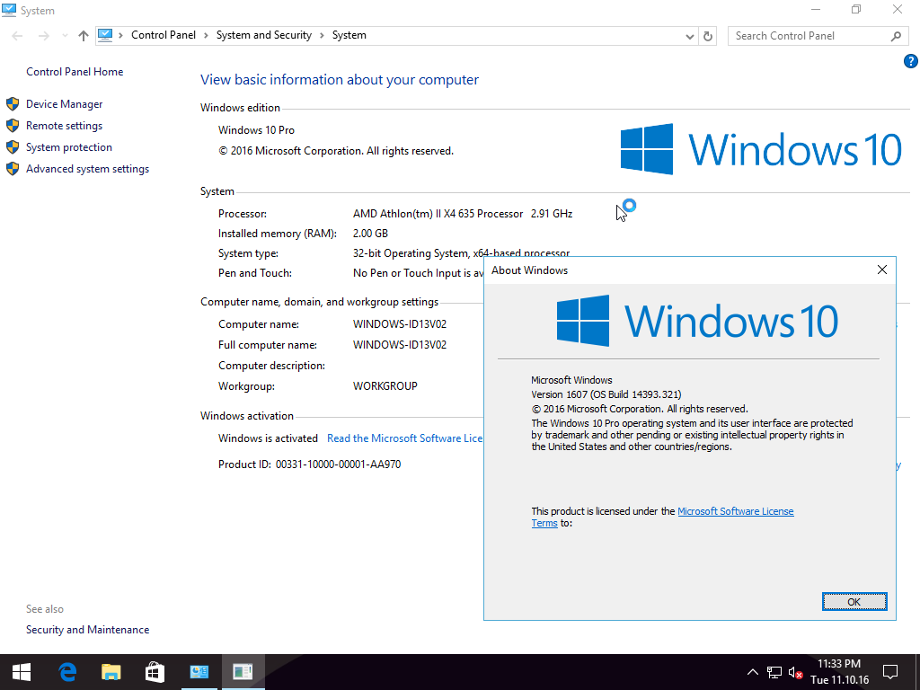Click the muted volume speaker icon
The height and width of the screenshot is (690, 920).
tap(795, 672)
